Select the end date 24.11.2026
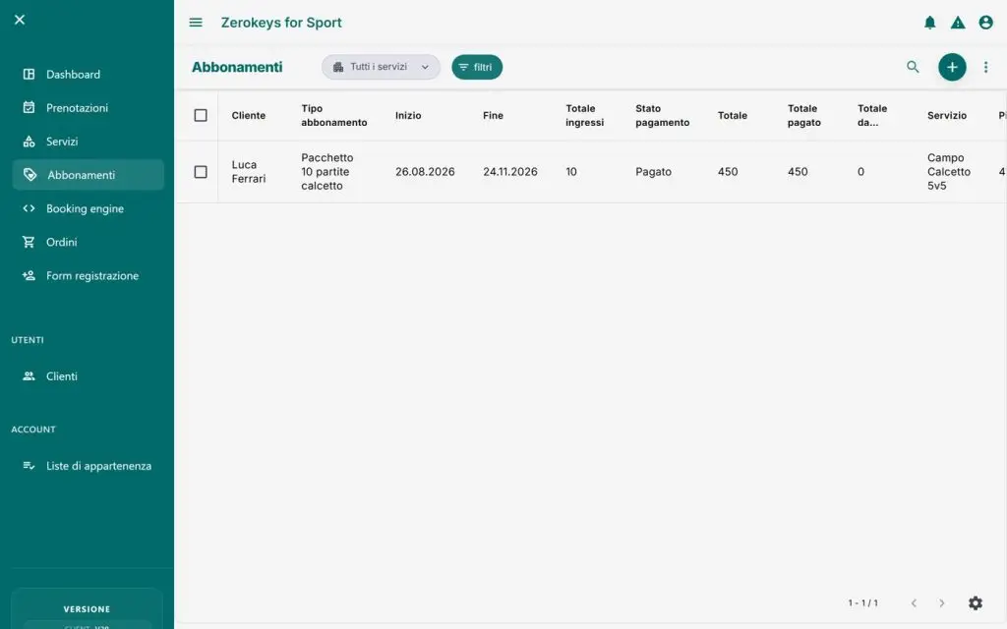This screenshot has height=629, width=1007. [x=510, y=172]
